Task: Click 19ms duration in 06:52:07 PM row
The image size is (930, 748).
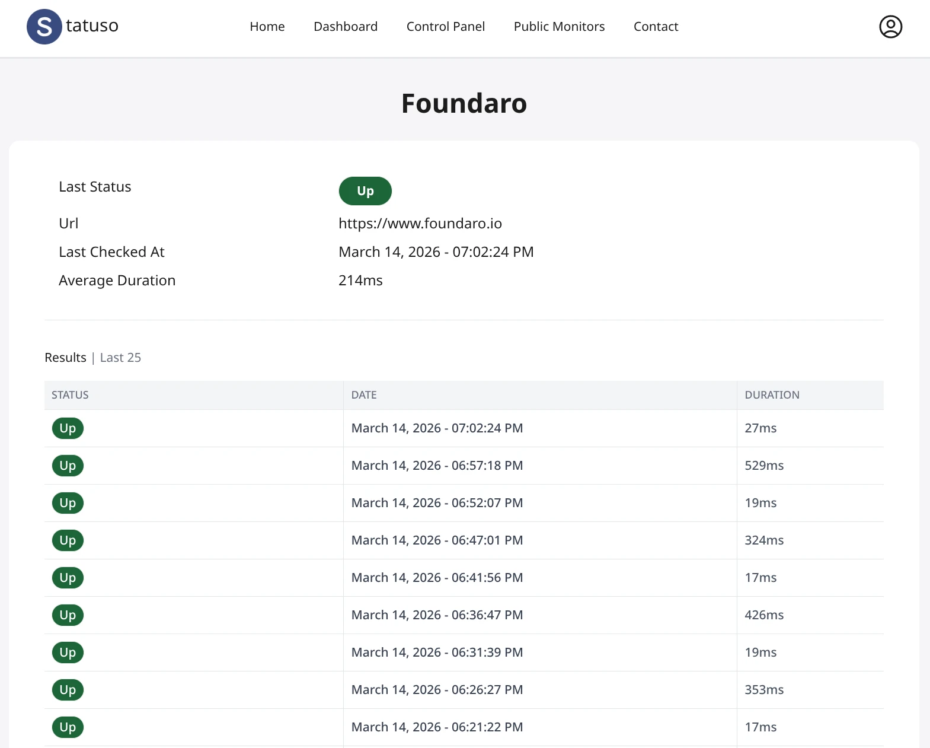Action: click(760, 503)
